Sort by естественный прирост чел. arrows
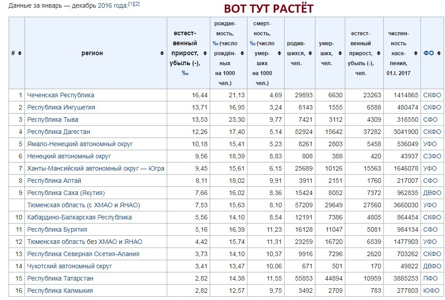445x300 pixels. pyautogui.click(x=378, y=53)
